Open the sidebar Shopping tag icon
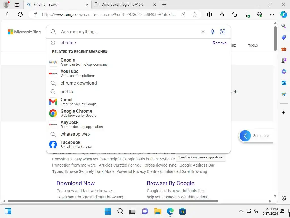The width and height of the screenshot is (290, 218). point(283,37)
